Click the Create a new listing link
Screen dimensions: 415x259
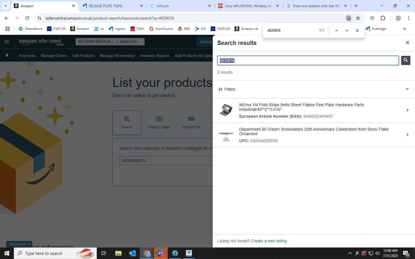tap(269, 241)
